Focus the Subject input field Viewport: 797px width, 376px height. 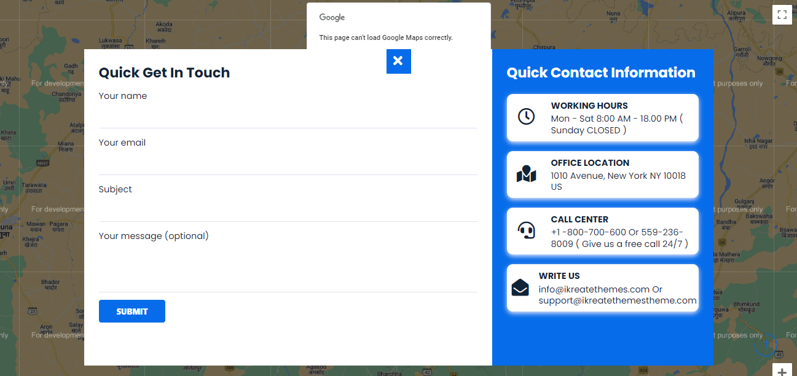coord(288,210)
